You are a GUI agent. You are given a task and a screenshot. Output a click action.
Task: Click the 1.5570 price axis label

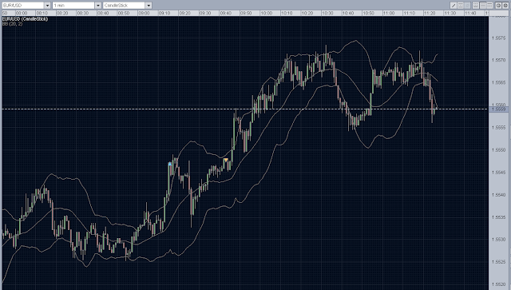click(x=498, y=60)
